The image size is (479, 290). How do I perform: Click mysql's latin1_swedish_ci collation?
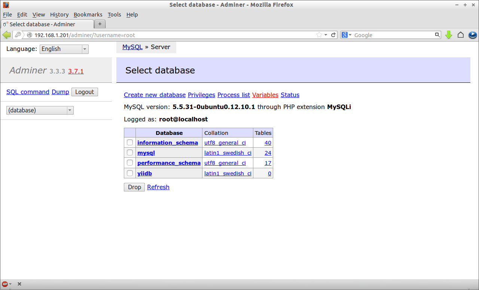[x=228, y=153]
